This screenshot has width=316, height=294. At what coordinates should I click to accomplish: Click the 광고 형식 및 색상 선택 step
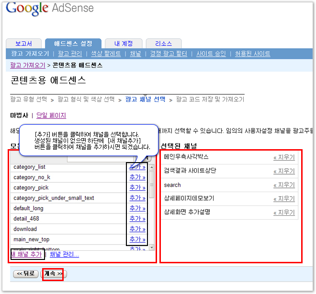point(86,99)
